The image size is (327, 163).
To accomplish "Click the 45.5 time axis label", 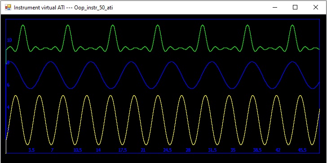I will [302, 150].
